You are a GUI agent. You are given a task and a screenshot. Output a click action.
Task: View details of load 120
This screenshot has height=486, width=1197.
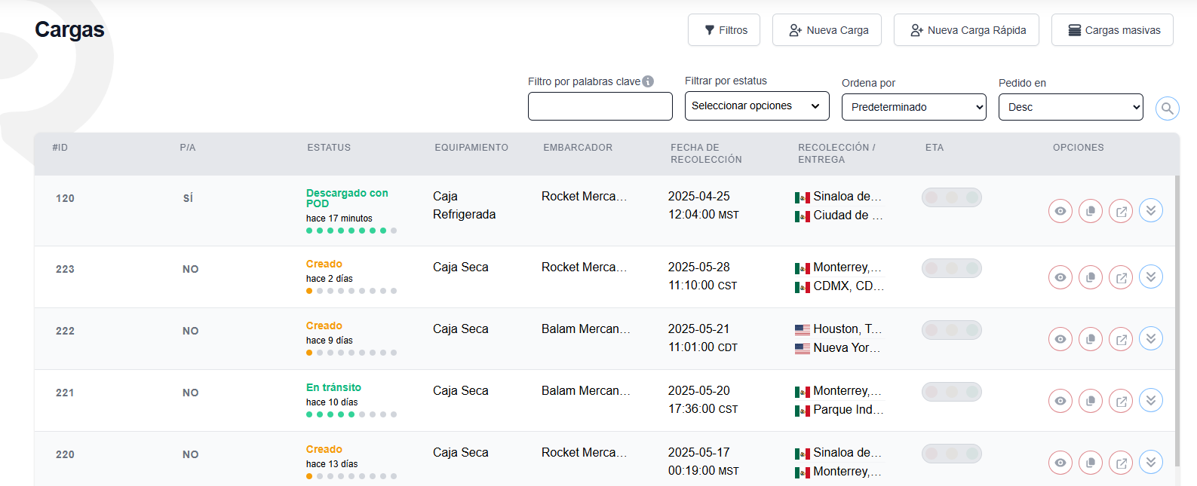coord(1060,211)
